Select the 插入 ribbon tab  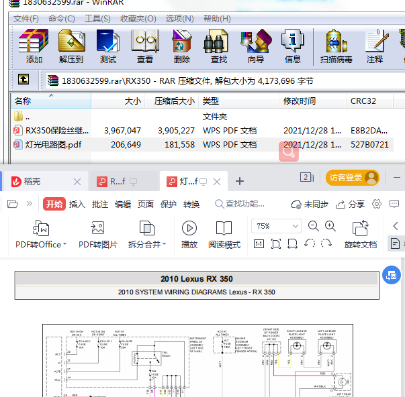(77, 204)
